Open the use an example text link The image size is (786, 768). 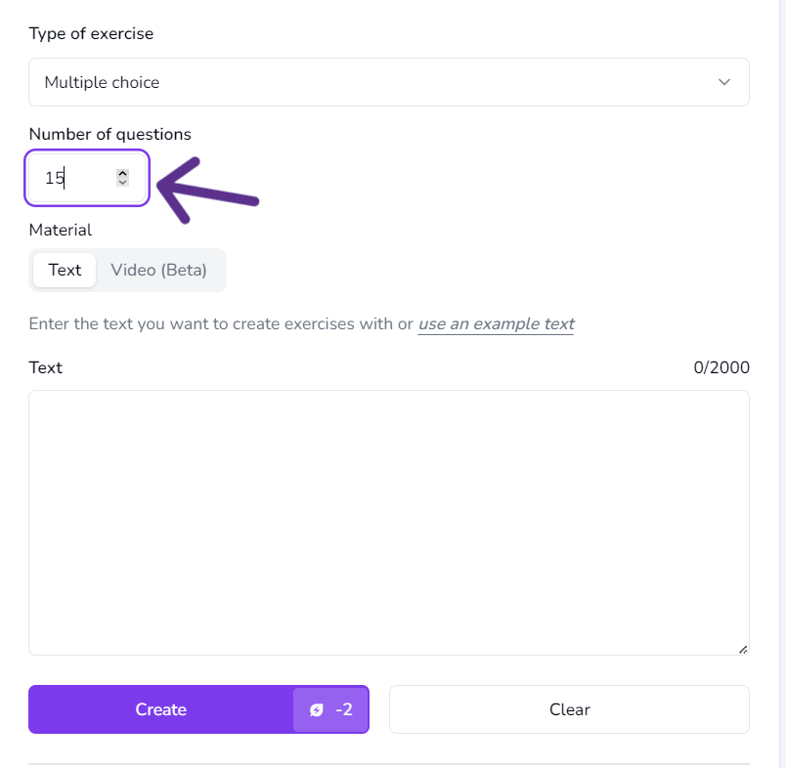496,323
